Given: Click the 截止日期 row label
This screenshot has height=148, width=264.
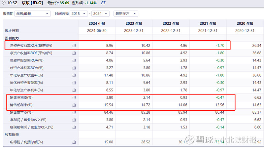Looking at the screenshot, I should 12,31.
